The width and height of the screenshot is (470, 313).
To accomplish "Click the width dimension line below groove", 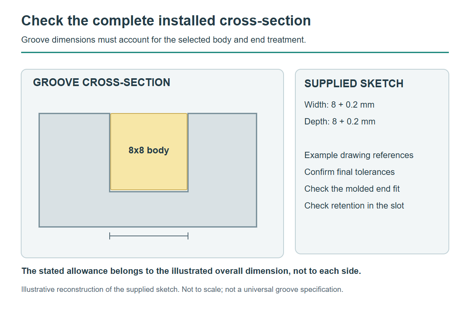I will pyautogui.click(x=149, y=236).
